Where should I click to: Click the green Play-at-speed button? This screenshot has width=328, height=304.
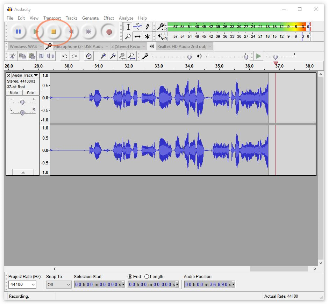[258, 56]
